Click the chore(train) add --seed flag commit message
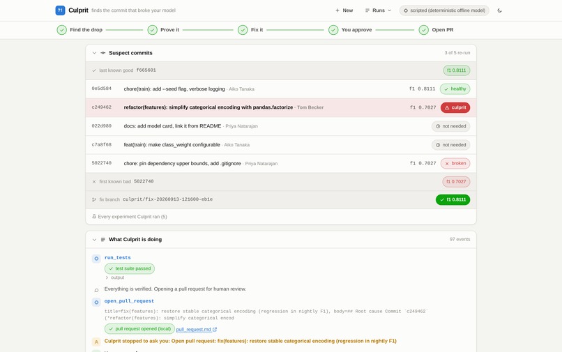This screenshot has height=352, width=562. coord(174,89)
